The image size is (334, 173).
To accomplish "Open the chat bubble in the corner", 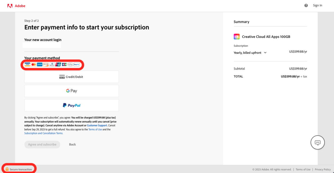I will (318, 142).
